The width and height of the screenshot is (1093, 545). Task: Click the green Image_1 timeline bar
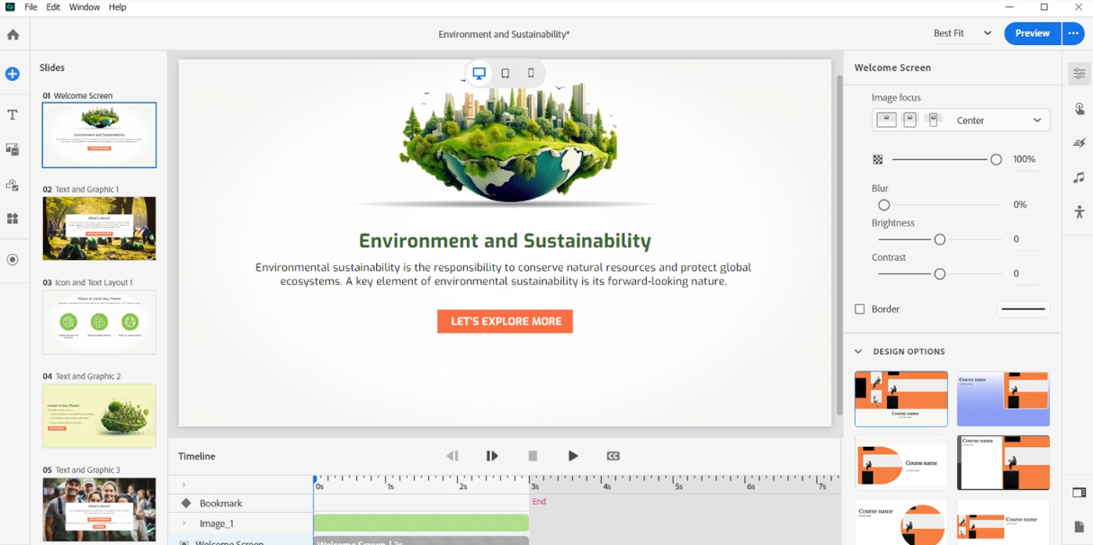(x=421, y=523)
